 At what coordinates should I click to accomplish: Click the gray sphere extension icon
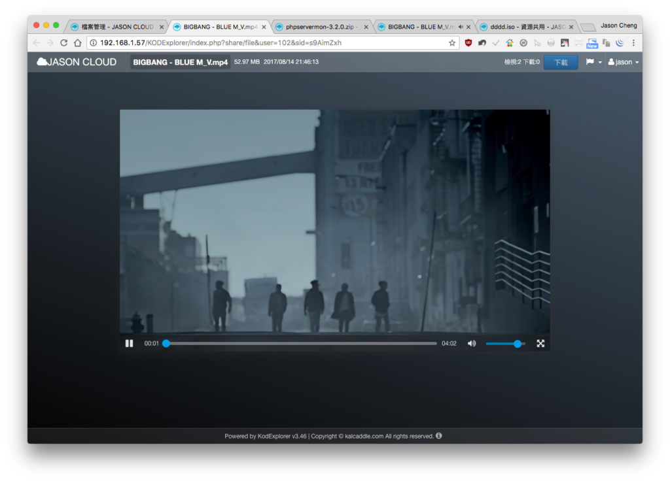tap(551, 42)
